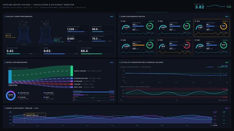The height and width of the screenshot is (131, 234).
Task: Click the P-104 amber power draw bar
Action: 138,45
